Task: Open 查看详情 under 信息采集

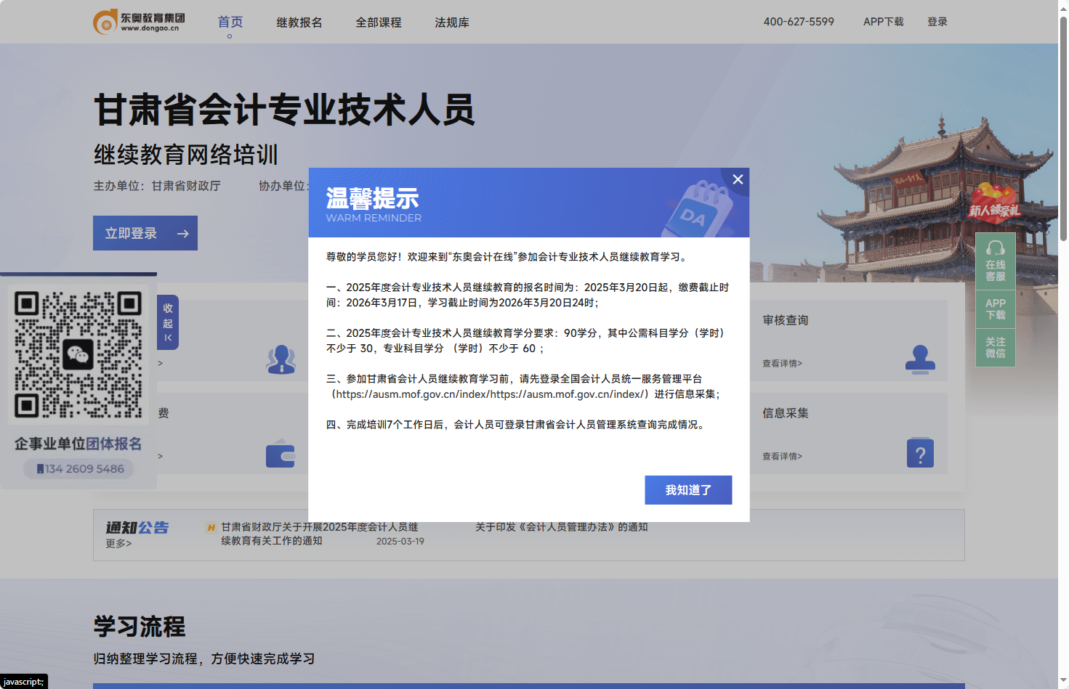Action: click(x=782, y=457)
